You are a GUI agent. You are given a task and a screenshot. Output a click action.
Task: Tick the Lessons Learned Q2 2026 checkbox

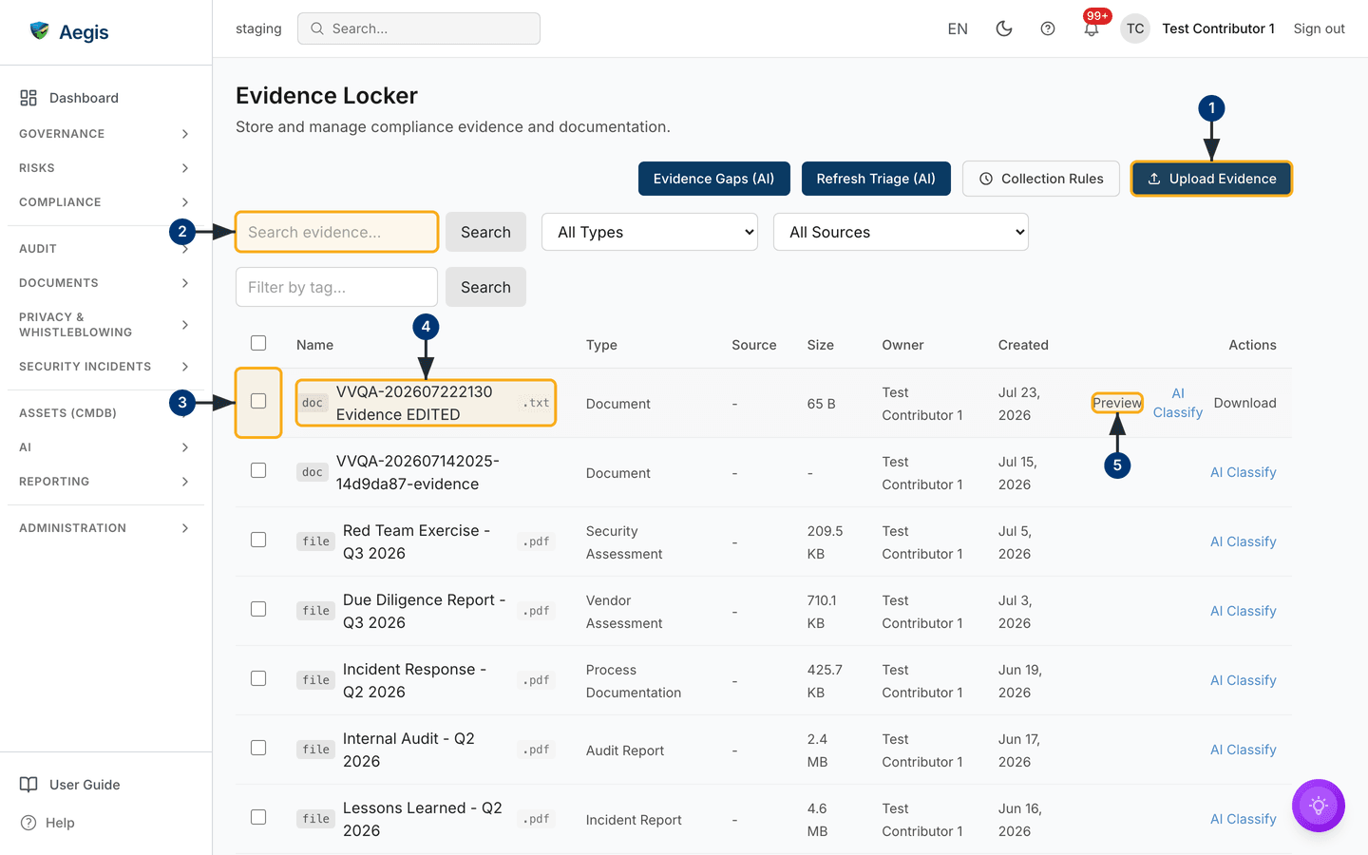[x=258, y=817]
